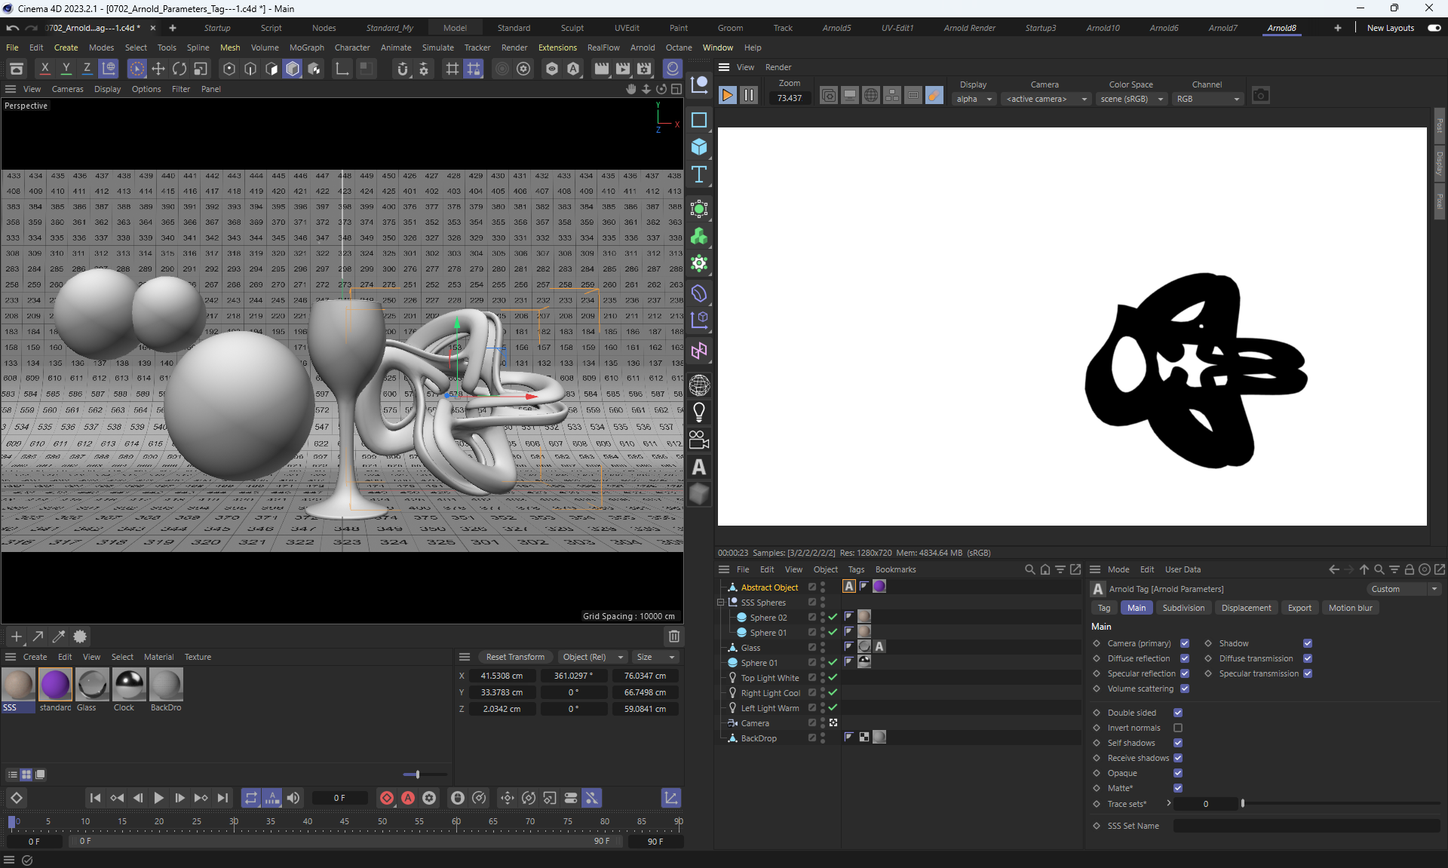Screen dimensions: 1448x868
Task: Disable the Double sided checkbox
Action: [1178, 713]
